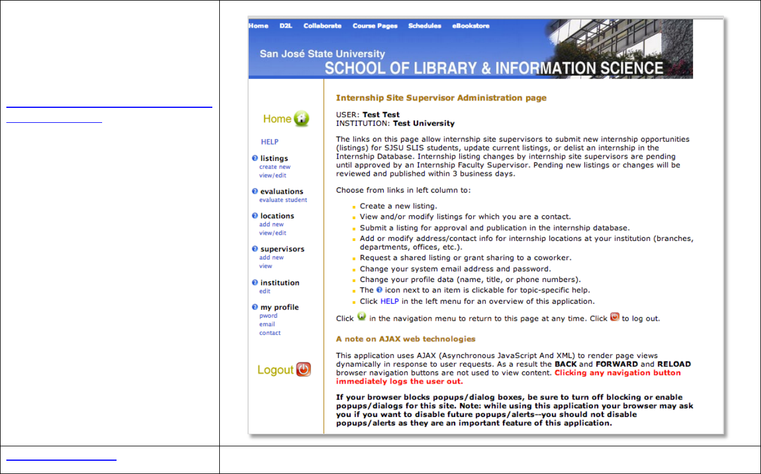Screen dimensions: 761x474
Task: Click "edit" under institution
Action: 264,291
